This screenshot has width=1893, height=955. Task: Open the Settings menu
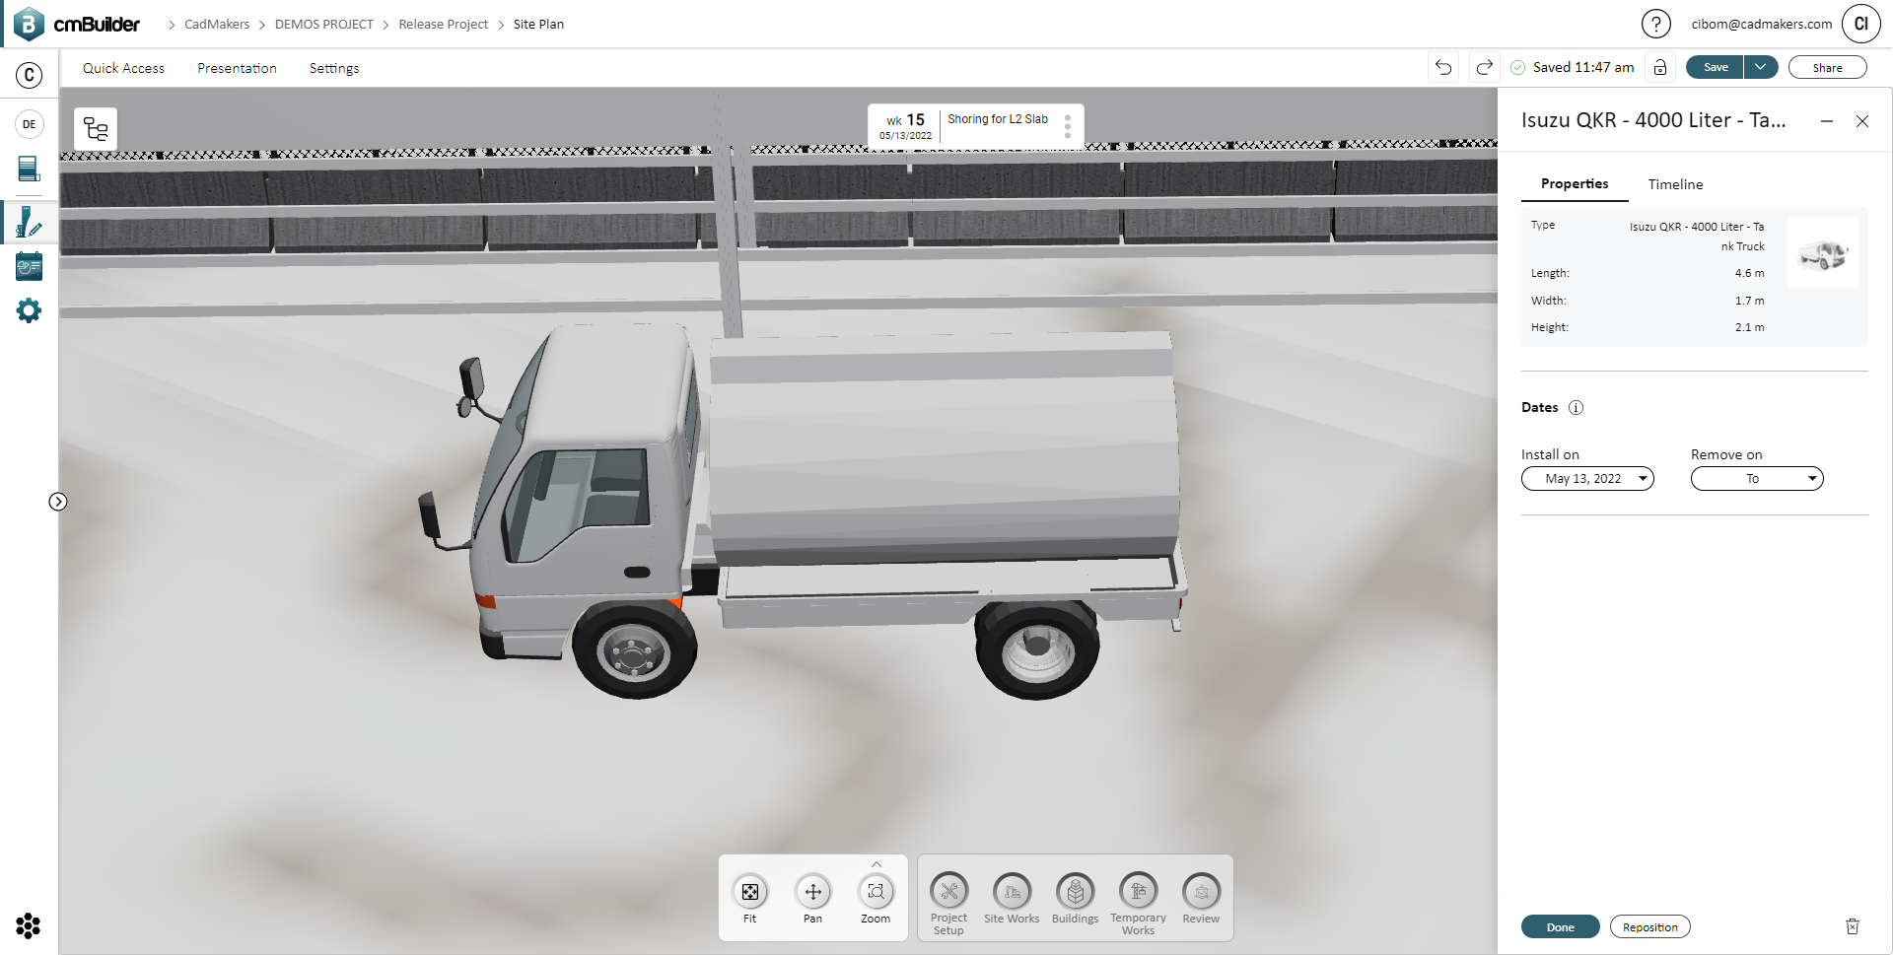(334, 68)
